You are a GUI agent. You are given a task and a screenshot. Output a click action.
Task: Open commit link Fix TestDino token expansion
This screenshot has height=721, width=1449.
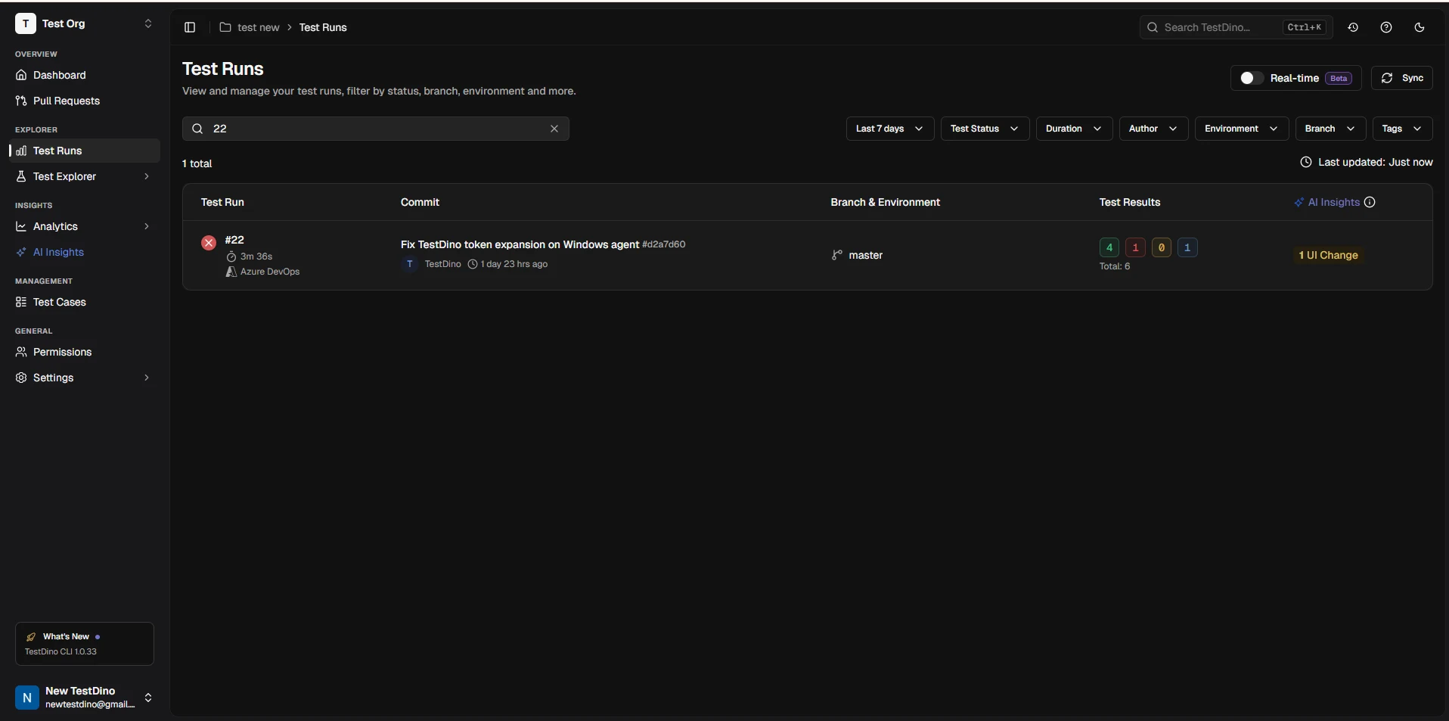(519, 244)
